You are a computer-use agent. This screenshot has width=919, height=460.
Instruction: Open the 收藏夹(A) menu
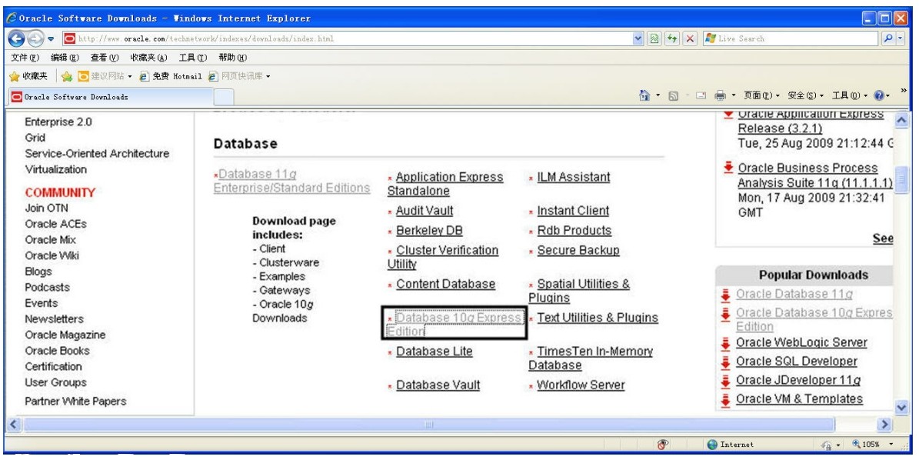point(148,58)
